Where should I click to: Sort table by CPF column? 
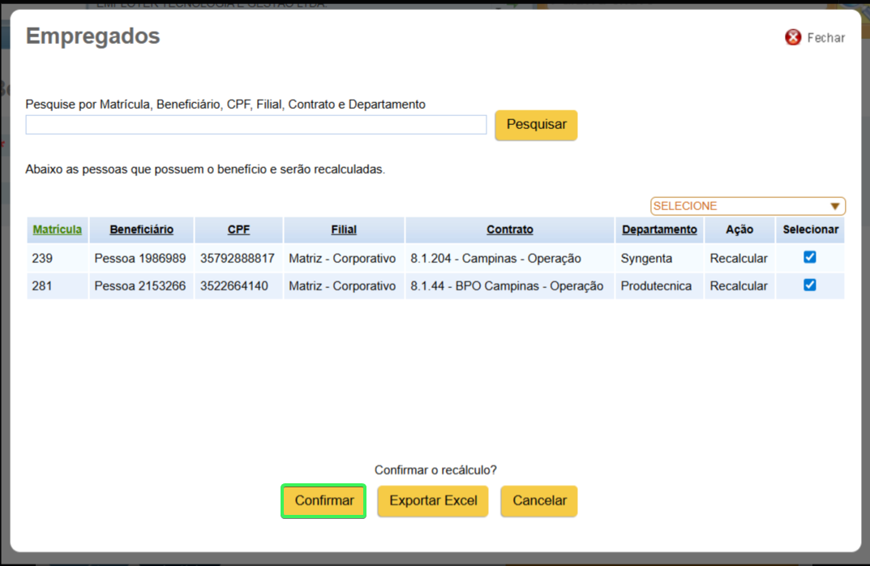(238, 229)
